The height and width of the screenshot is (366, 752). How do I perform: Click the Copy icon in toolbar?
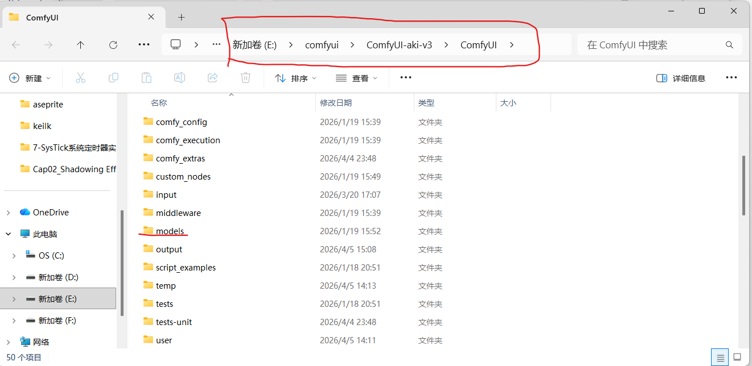(113, 78)
